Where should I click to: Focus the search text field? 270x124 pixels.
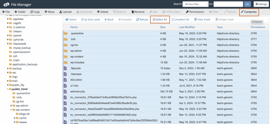coord(228,4)
